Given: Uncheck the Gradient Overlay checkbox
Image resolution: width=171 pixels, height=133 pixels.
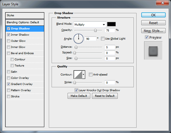Looking at the screenshot, I should [9, 84].
